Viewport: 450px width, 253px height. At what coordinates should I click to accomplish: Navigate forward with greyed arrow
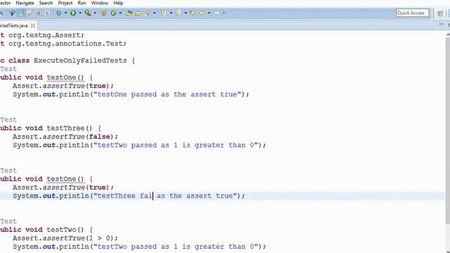(217, 13)
